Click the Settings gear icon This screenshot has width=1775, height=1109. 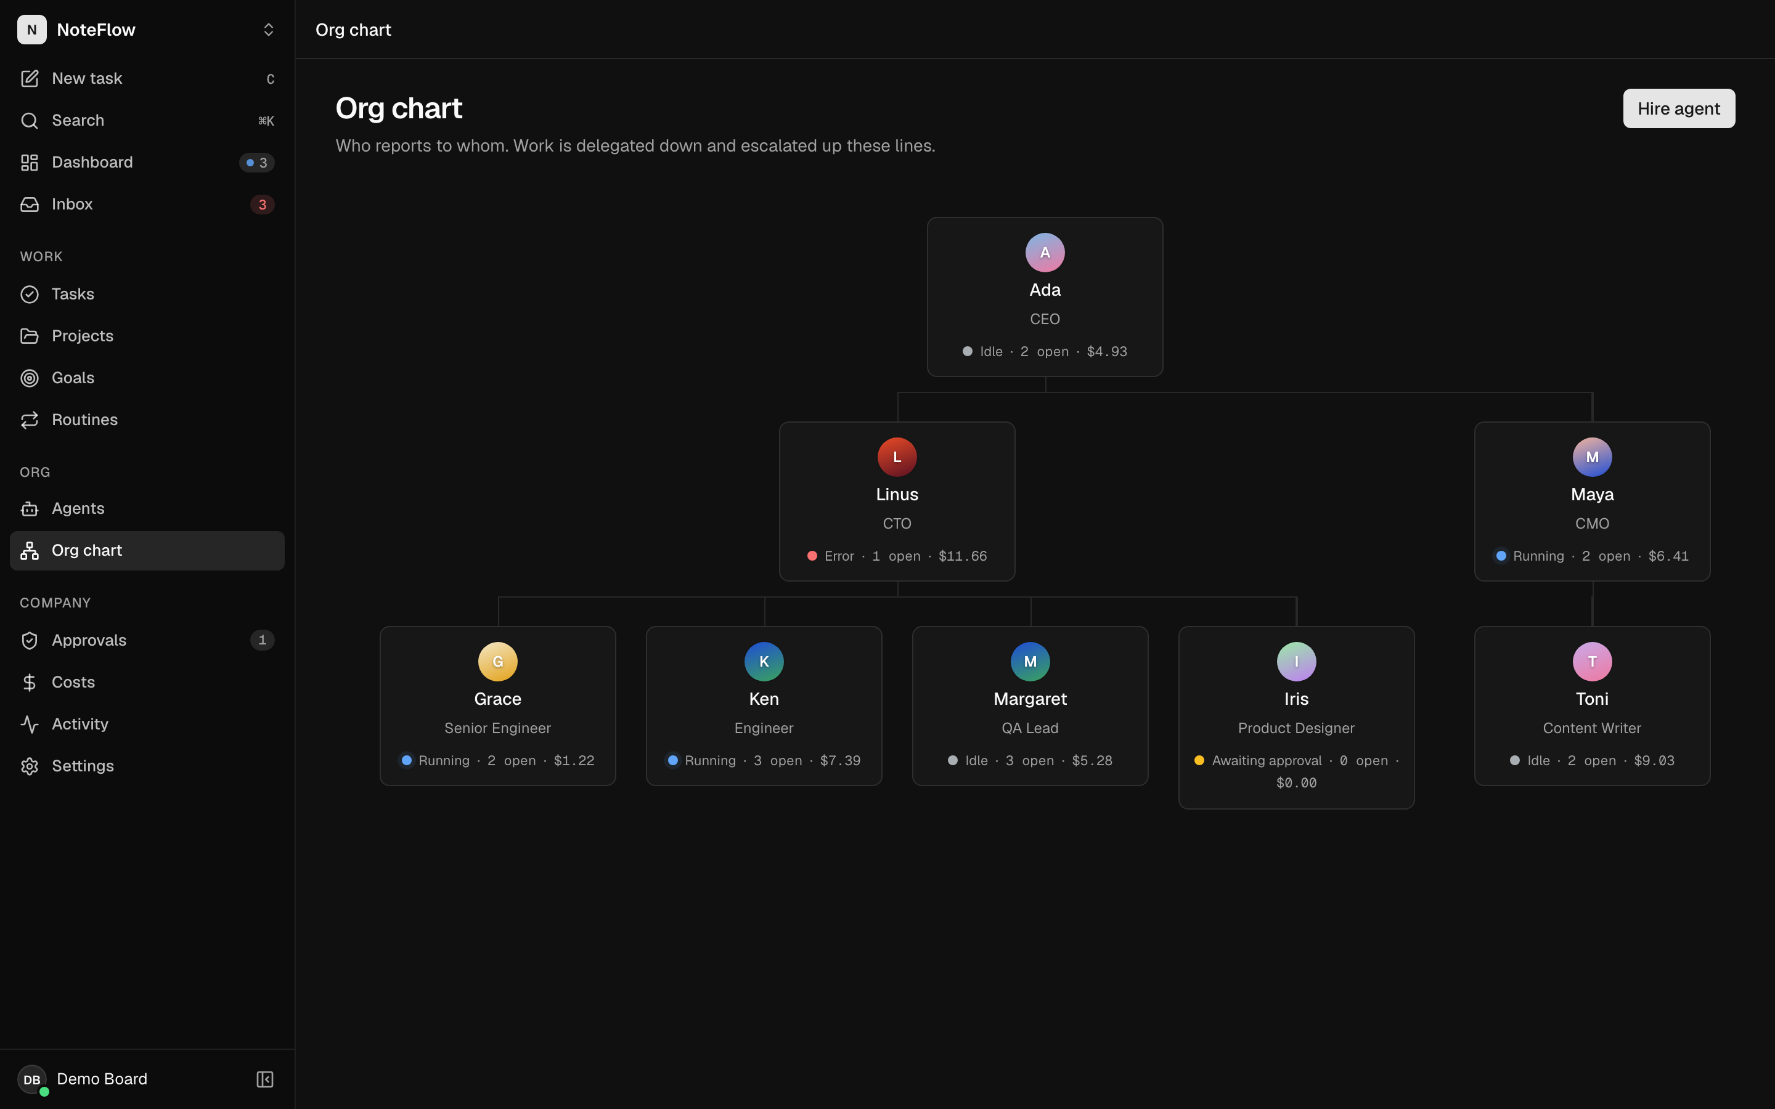pos(30,766)
